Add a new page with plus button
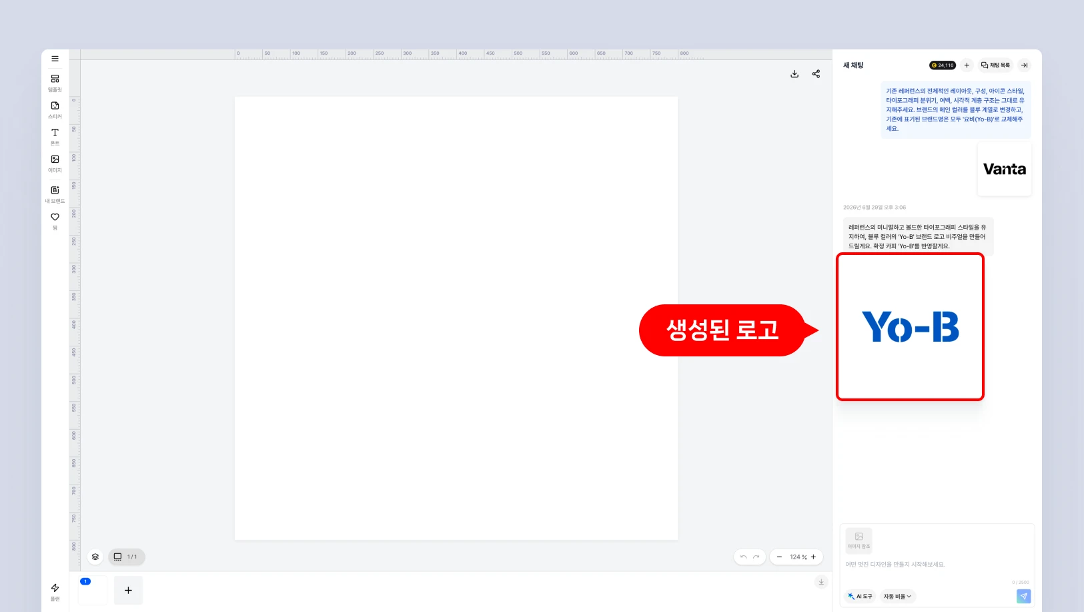The image size is (1084, 612). (128, 591)
